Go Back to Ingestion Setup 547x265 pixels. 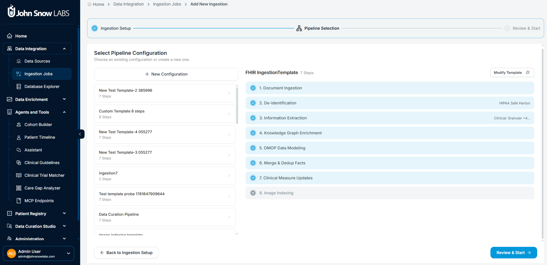click(x=126, y=253)
